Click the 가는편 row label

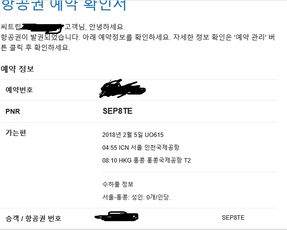point(16,132)
